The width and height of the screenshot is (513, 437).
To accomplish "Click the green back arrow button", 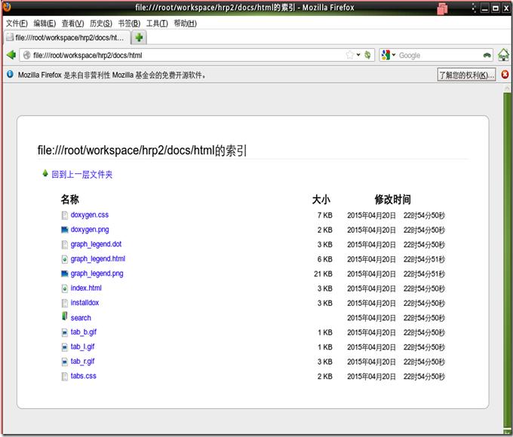I will click(x=11, y=55).
